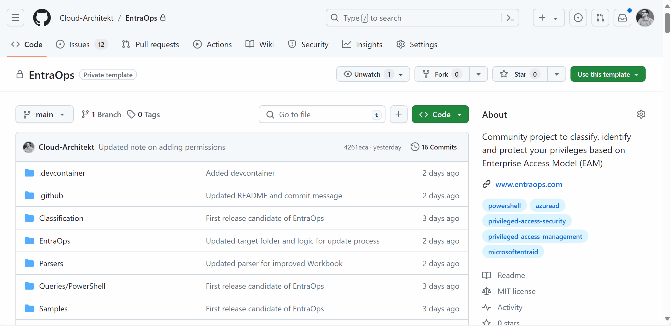
Task: Open the hamburger navigation menu
Action: point(15,18)
